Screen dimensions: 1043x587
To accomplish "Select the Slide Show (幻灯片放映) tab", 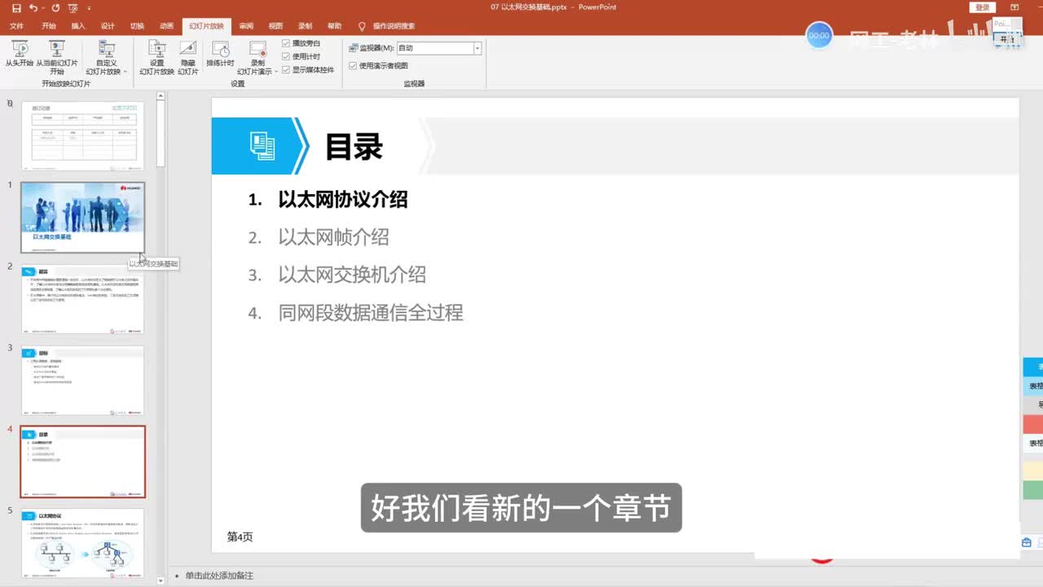I will tap(207, 26).
